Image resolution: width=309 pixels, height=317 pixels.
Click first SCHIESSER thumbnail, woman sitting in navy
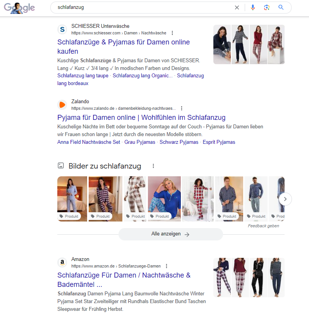222,44
